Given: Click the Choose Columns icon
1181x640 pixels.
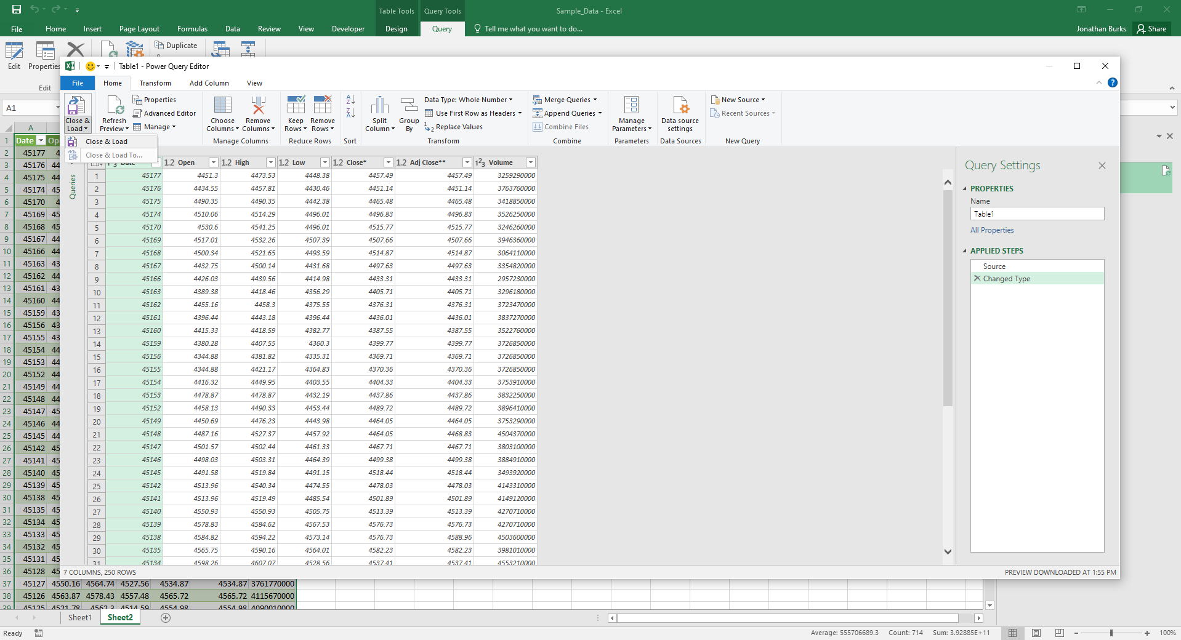Looking at the screenshot, I should (x=222, y=105).
